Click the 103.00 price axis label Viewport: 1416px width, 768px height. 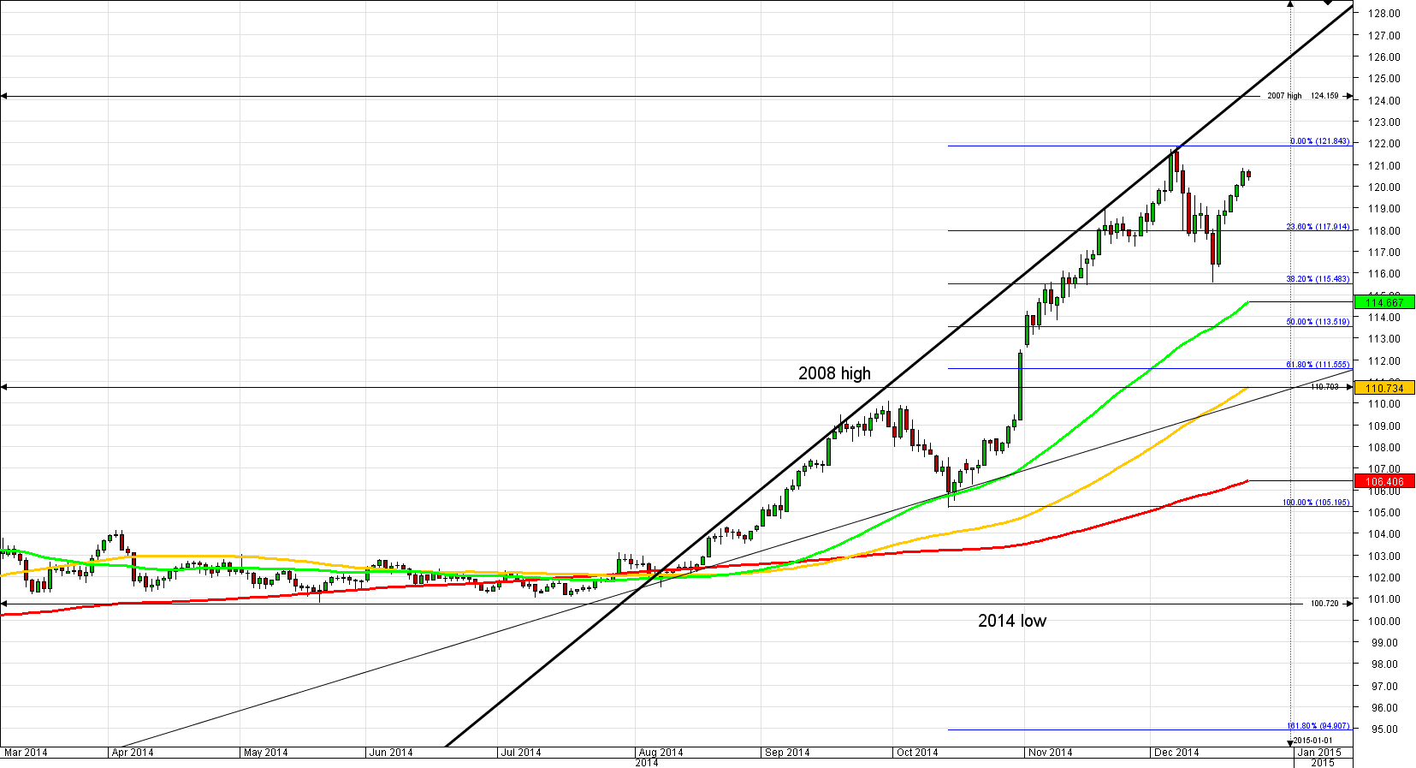[1383, 557]
